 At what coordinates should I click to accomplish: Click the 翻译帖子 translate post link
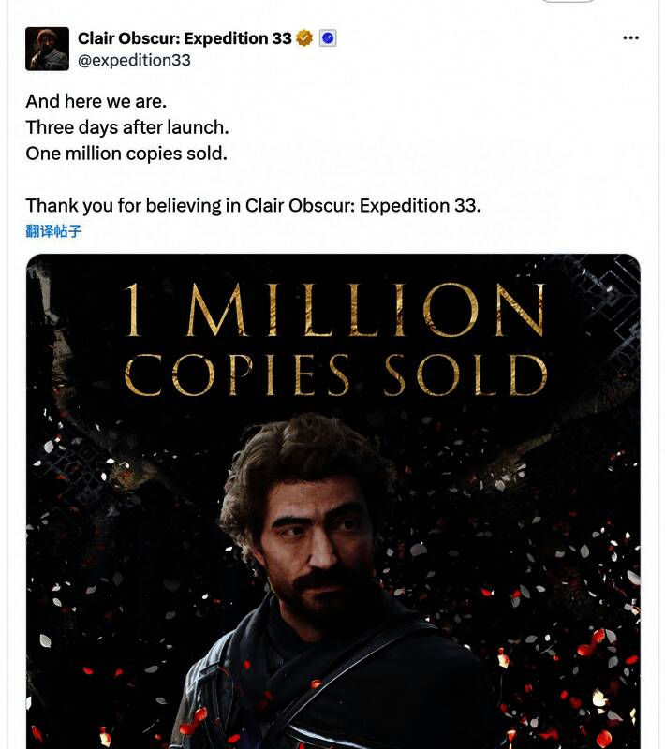tap(53, 230)
